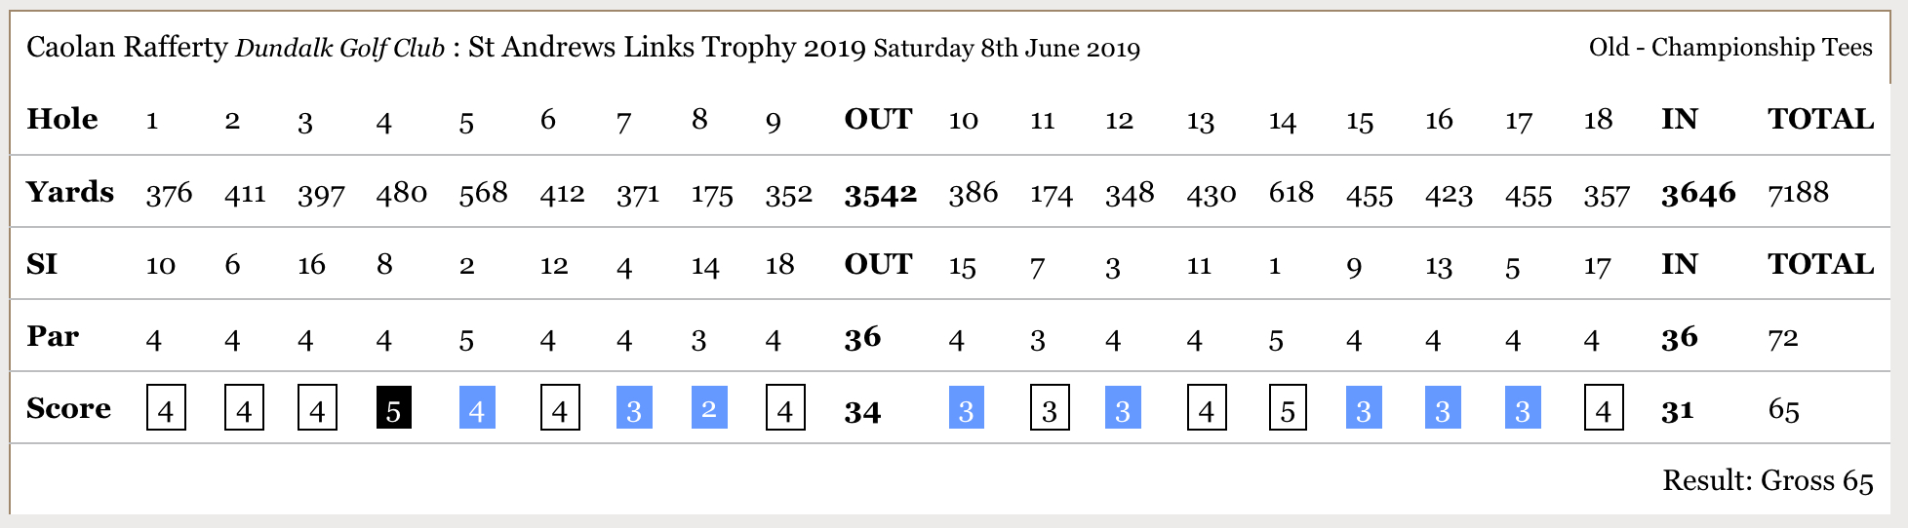Click the back nine score total 31
This screenshot has width=1908, height=528.
[x=1677, y=412]
